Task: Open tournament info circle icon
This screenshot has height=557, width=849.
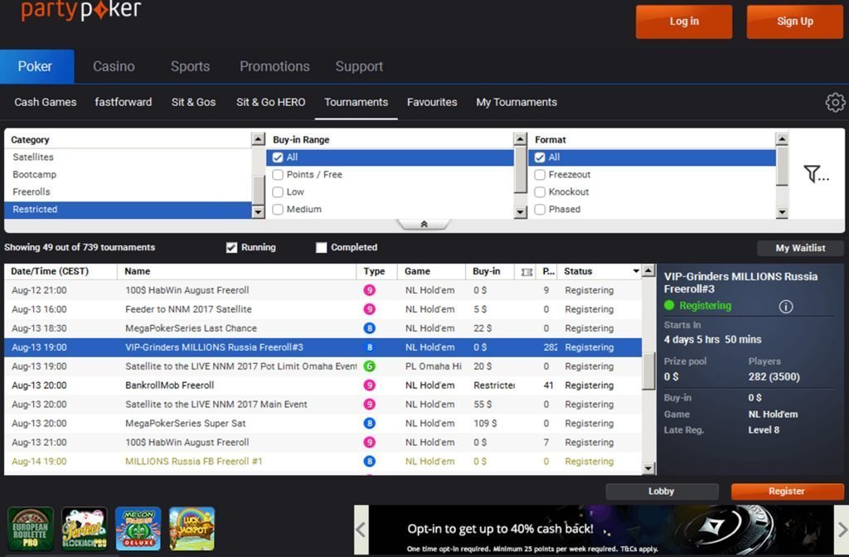Action: pyautogui.click(x=786, y=307)
